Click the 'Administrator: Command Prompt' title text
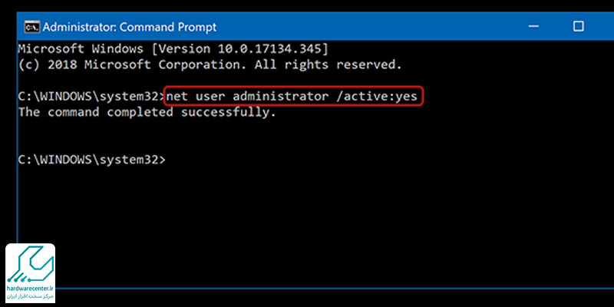This screenshot has height=307, width=614. tap(130, 27)
